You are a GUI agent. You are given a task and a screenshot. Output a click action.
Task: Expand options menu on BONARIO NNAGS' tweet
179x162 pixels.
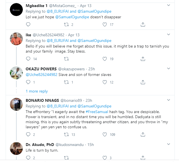(169, 100)
